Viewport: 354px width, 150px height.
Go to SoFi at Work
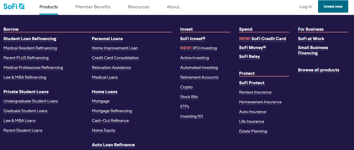point(311,39)
